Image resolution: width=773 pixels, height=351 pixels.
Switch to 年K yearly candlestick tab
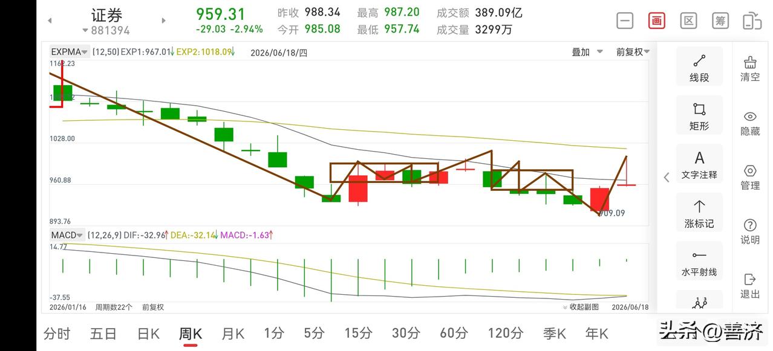coord(596,333)
